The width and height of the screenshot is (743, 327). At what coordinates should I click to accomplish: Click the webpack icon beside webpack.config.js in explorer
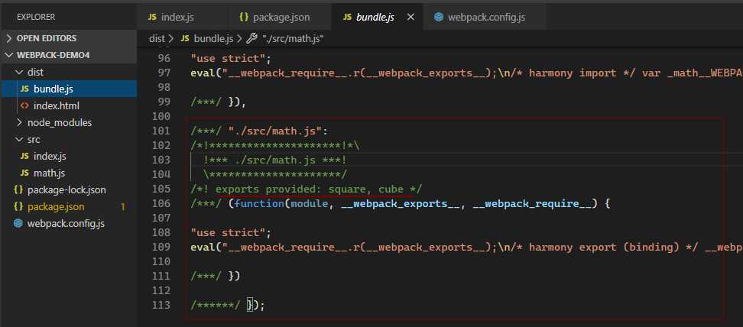coord(18,224)
